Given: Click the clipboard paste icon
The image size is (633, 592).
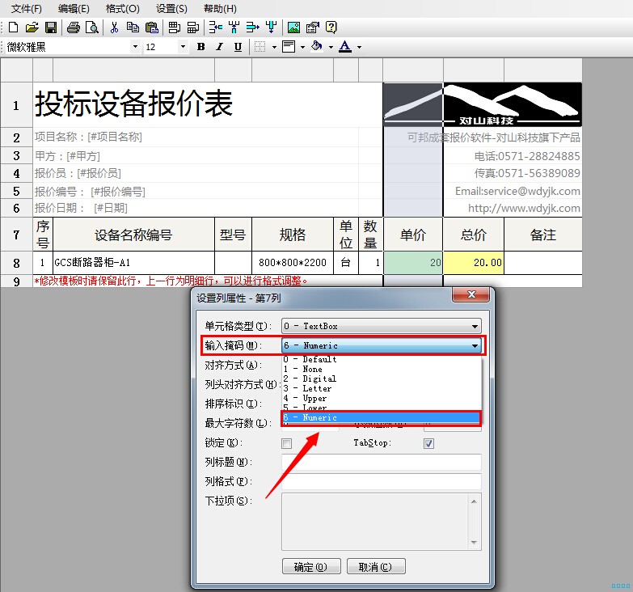Looking at the screenshot, I should (152, 27).
